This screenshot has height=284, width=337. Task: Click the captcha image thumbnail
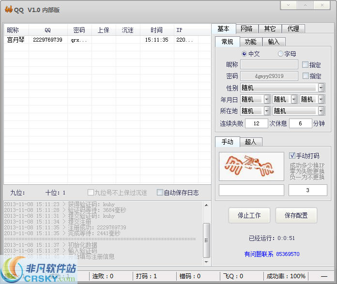click(251, 166)
